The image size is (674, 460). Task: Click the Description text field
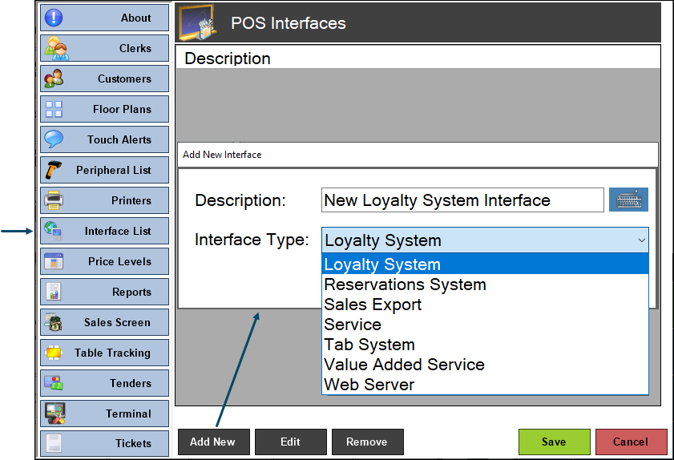[462, 200]
